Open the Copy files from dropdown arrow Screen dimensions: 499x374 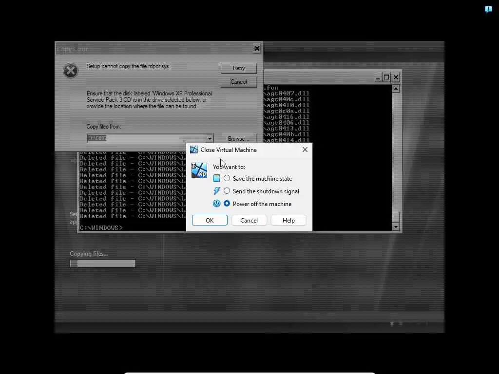pyautogui.click(x=210, y=138)
